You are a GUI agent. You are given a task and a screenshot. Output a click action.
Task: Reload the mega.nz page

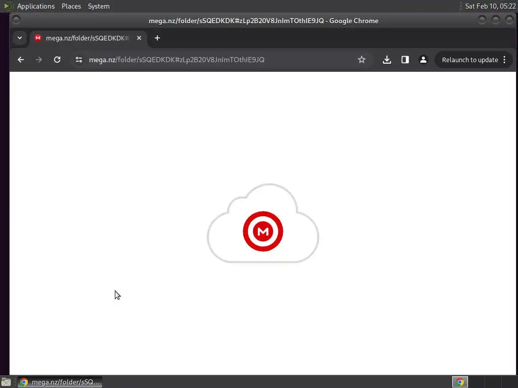(x=57, y=60)
